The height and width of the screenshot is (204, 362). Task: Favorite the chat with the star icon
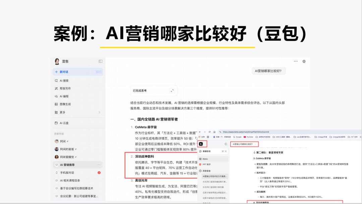pyautogui.click(x=304, y=61)
